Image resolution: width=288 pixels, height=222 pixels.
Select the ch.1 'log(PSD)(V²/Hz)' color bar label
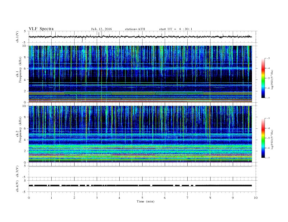click(x=272, y=79)
